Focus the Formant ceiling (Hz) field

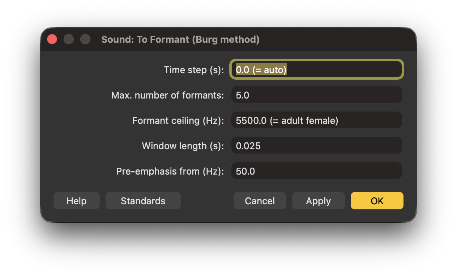tap(316, 120)
